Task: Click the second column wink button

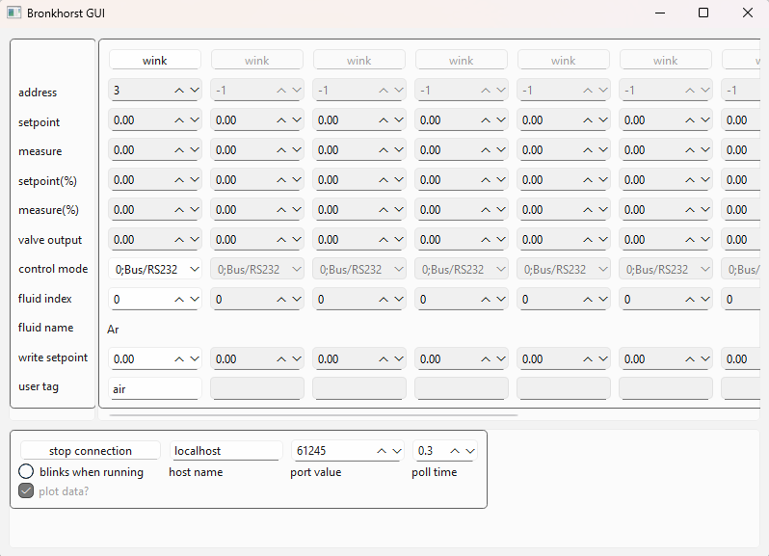Action: click(257, 61)
